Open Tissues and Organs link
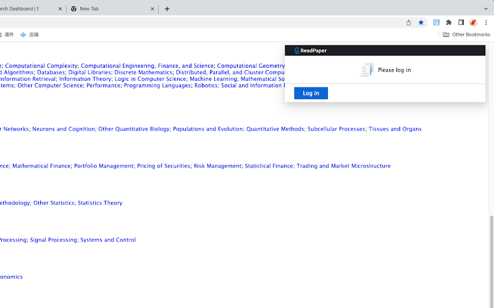494x308 pixels. click(395, 129)
